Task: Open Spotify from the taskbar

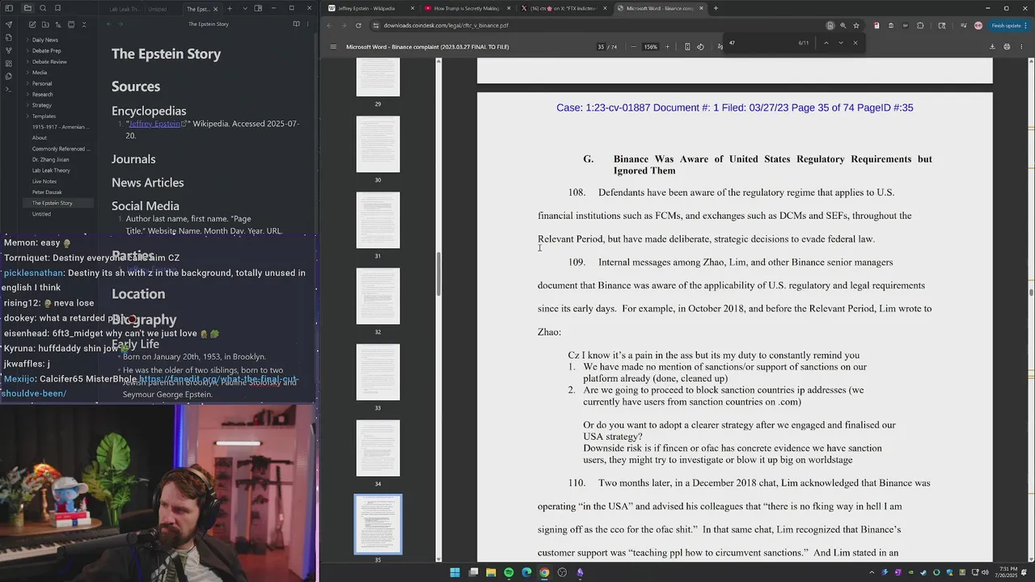Action: coord(509,572)
